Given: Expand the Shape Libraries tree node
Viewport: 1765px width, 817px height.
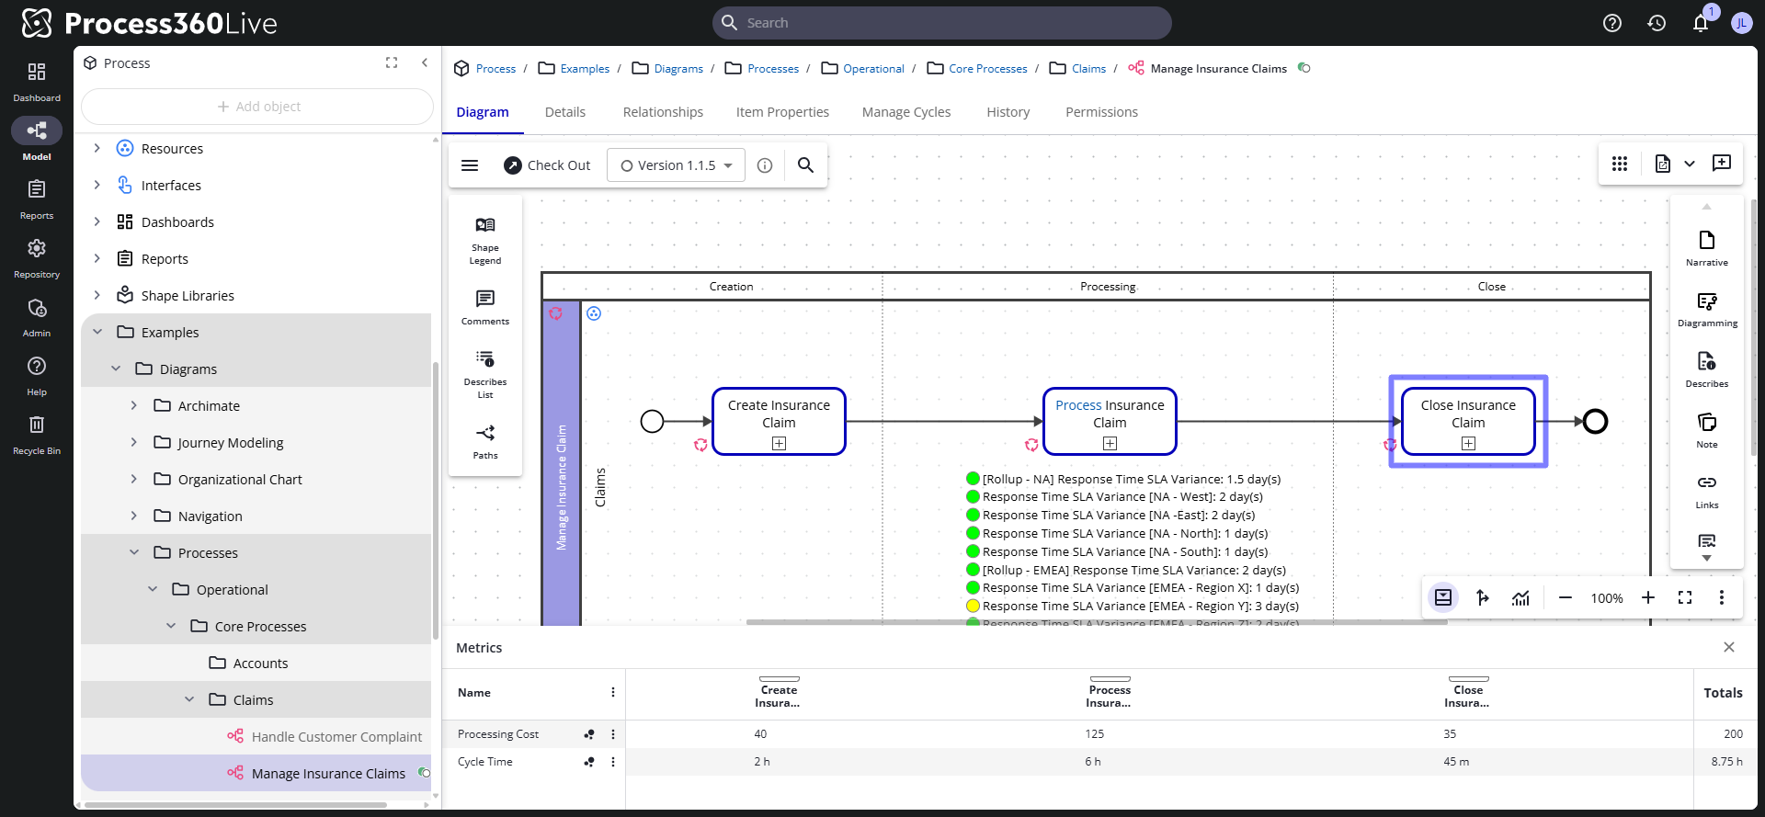Looking at the screenshot, I should (97, 295).
